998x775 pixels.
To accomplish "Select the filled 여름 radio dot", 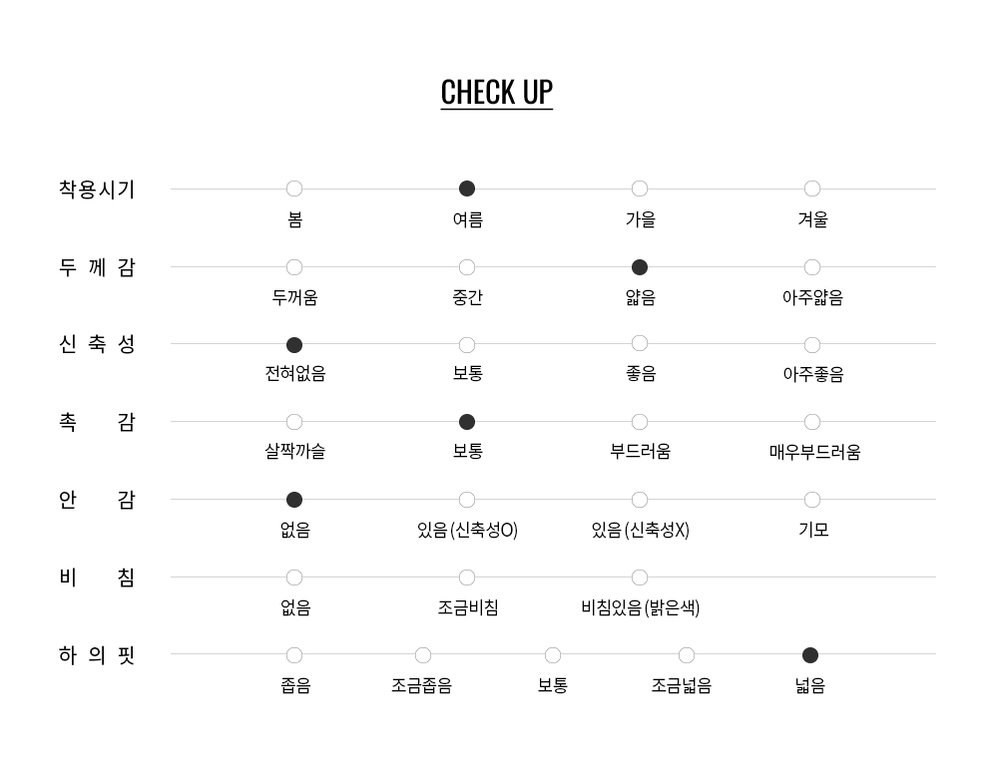I will coord(467,189).
